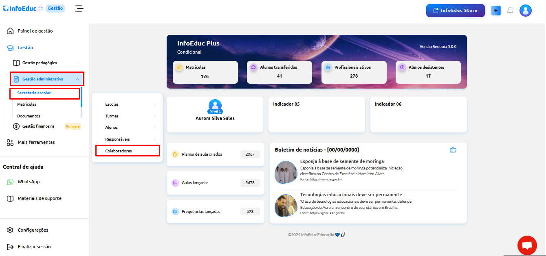Click the Indicador 05 card

(317, 115)
